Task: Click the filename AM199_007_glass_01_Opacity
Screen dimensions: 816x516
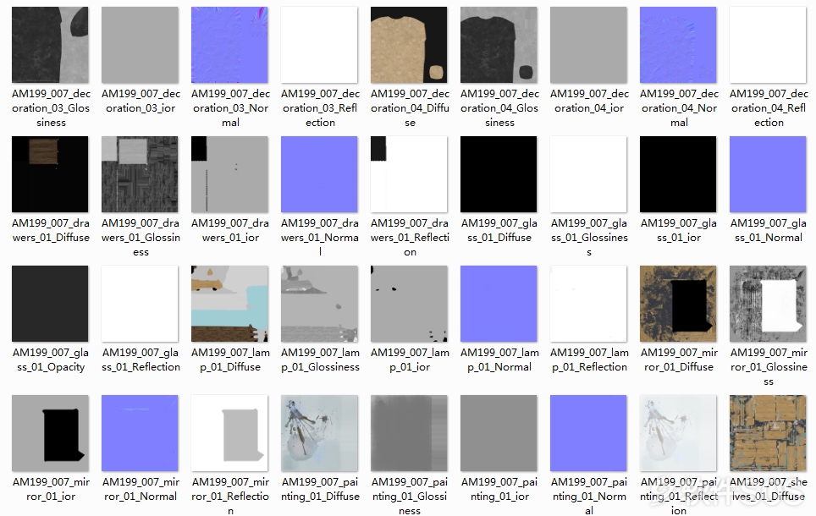Action: [51, 360]
